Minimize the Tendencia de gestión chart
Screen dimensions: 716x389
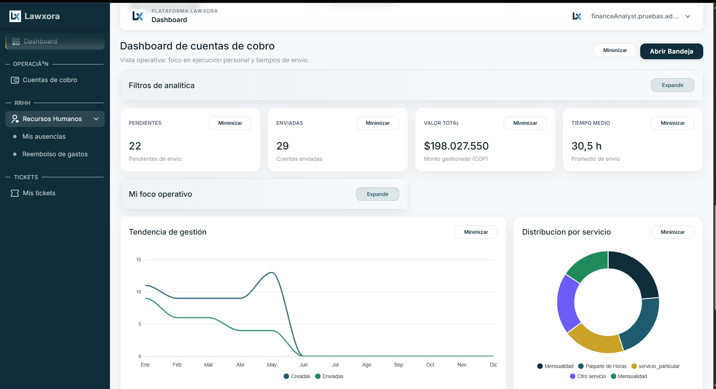476,232
